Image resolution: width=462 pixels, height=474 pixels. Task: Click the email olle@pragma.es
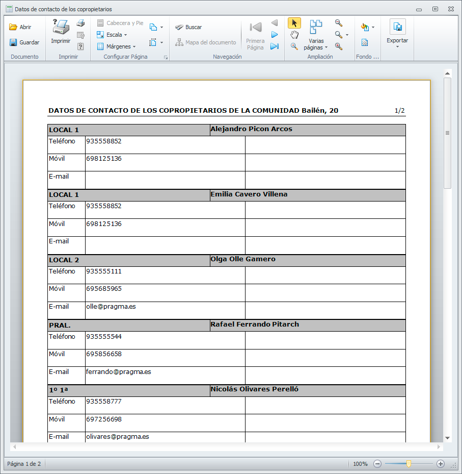point(111,307)
